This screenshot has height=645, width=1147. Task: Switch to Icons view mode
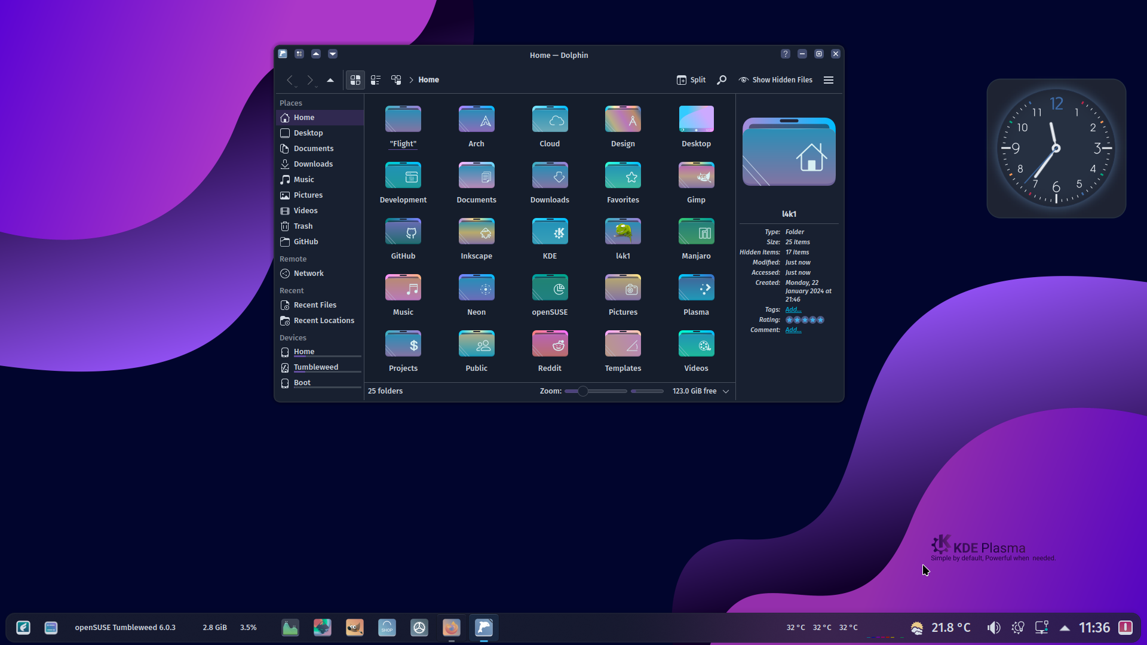tap(355, 80)
